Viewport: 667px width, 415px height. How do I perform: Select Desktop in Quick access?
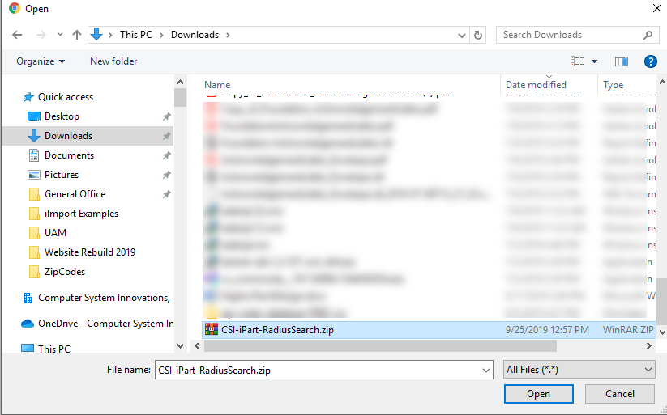click(62, 116)
